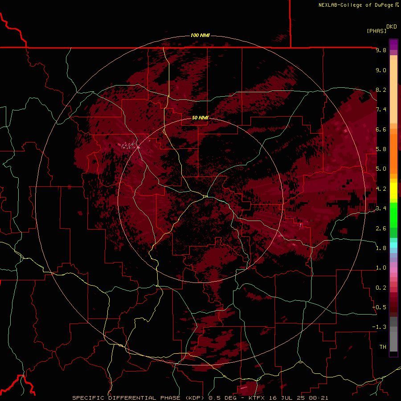401x401 pixels.
Task: Click the Specific Differential Phase KTFX caption
Action: pos(200,398)
